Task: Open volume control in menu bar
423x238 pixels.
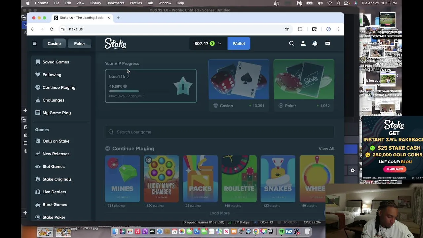Action: (x=320, y=3)
